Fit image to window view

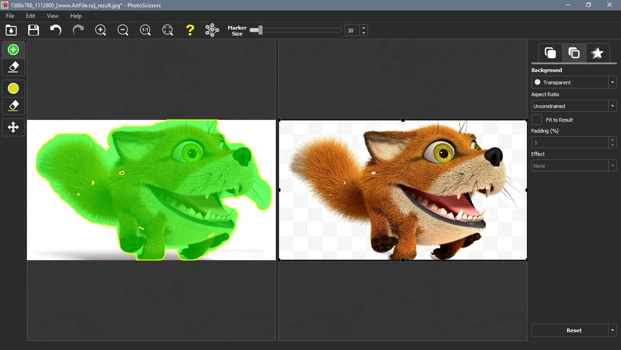(x=168, y=30)
